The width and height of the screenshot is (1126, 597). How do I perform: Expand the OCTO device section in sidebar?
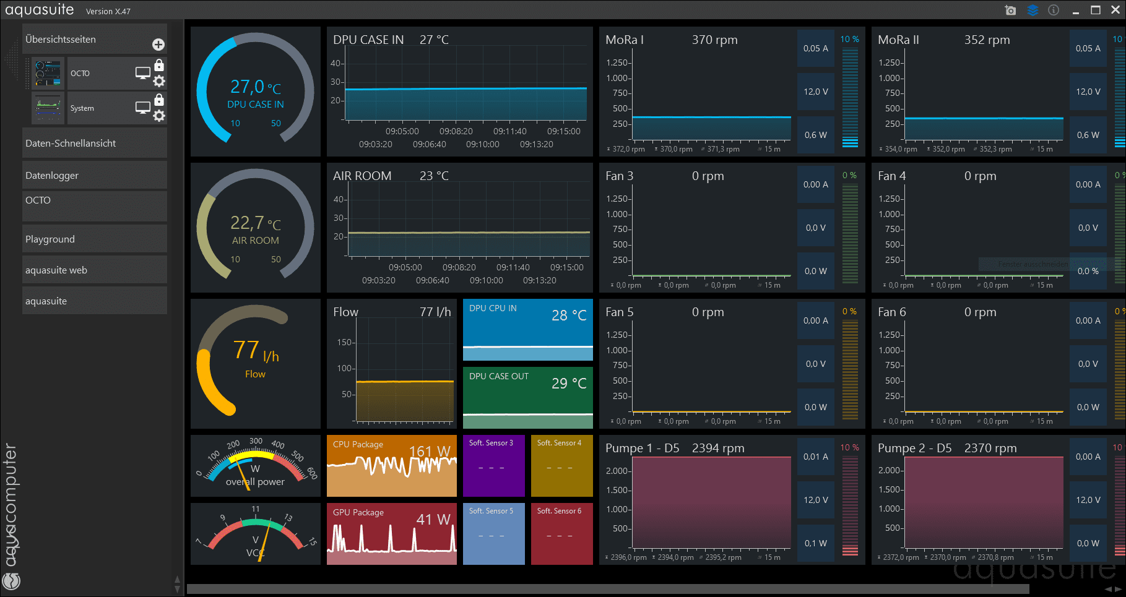click(x=95, y=206)
